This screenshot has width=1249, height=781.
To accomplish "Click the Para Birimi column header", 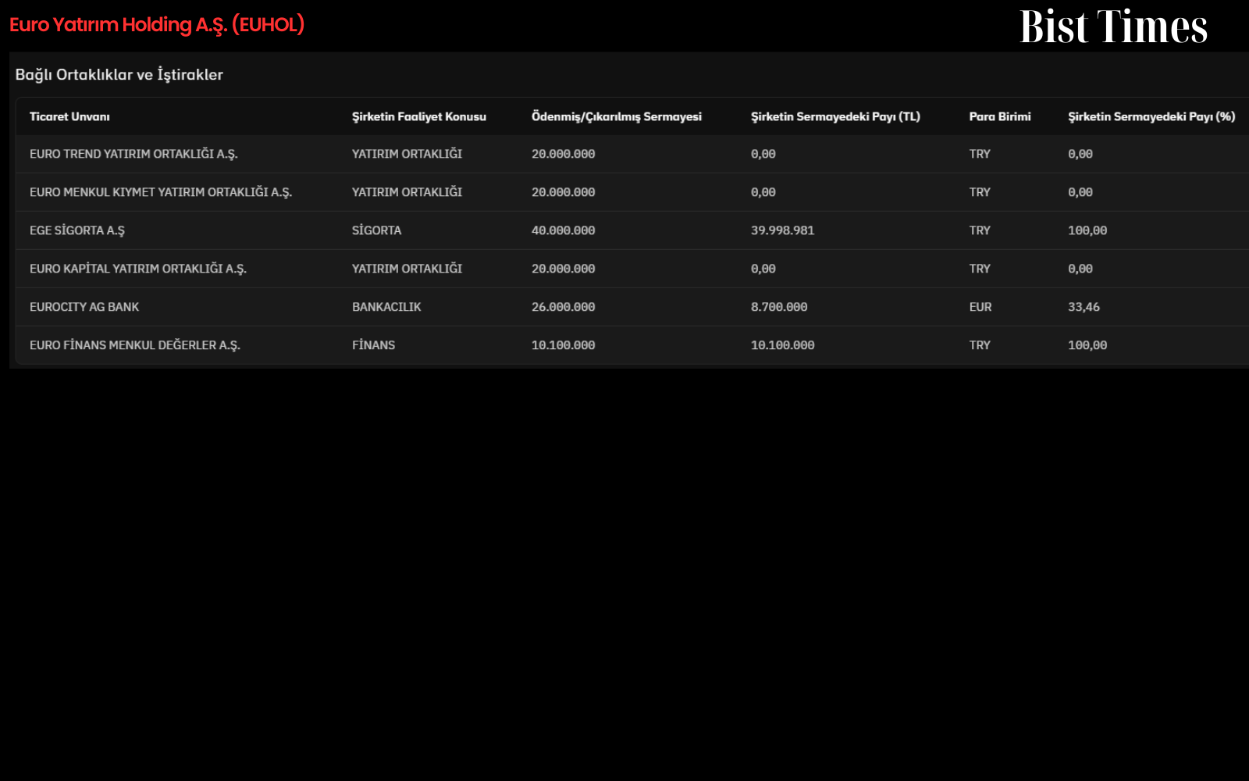I will (x=1000, y=116).
